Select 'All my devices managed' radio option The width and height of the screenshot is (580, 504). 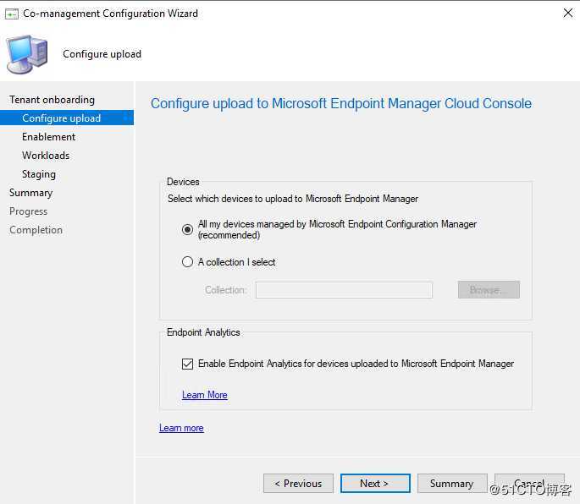[x=187, y=229]
